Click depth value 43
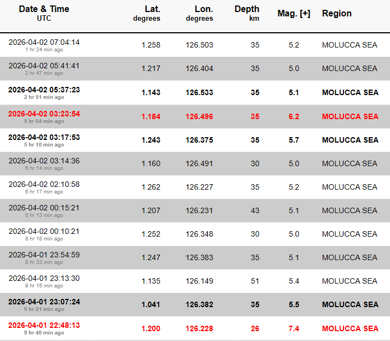Screen dimensions: 390x341 click(255, 211)
